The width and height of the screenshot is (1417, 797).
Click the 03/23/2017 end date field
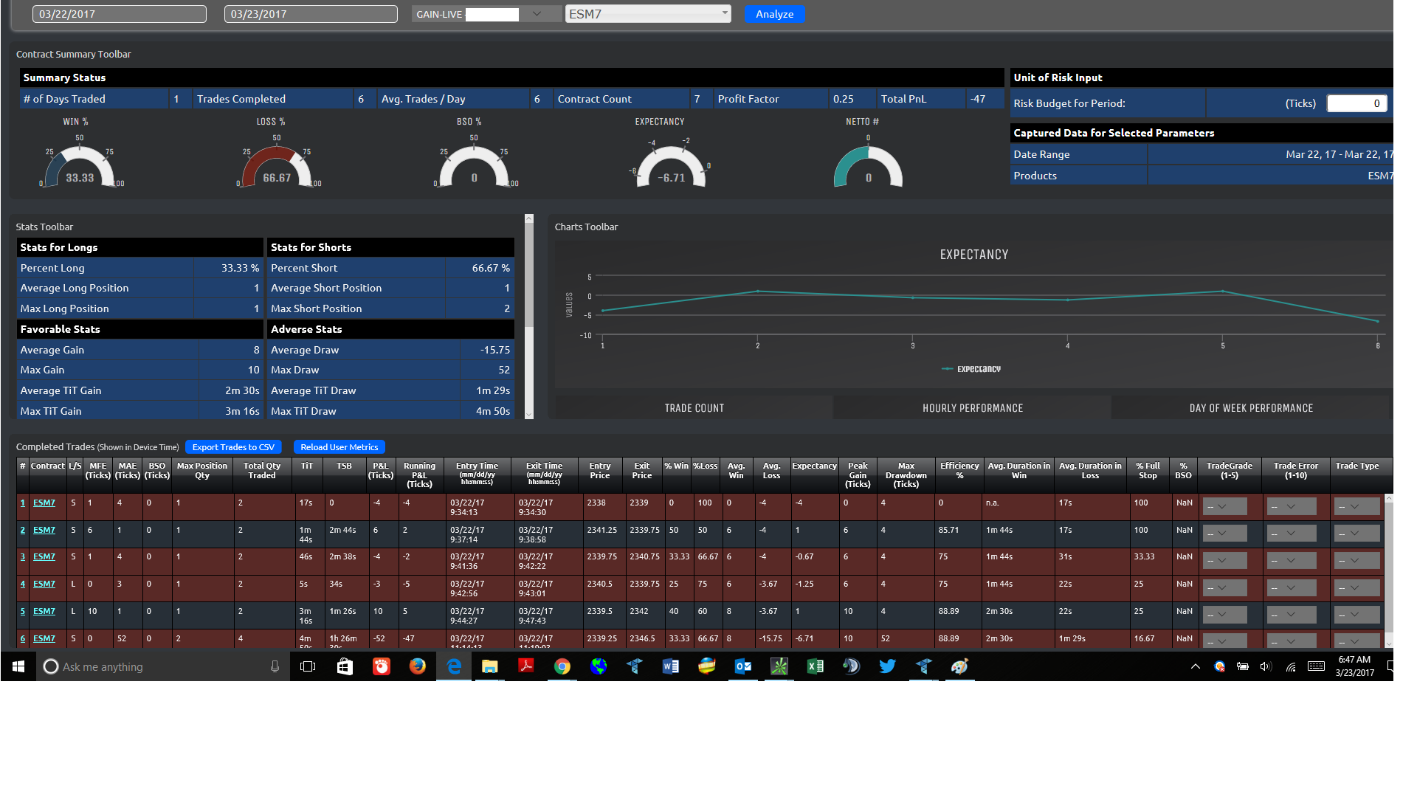(311, 14)
